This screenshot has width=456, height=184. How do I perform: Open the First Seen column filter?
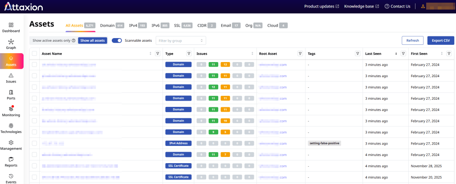click(449, 54)
